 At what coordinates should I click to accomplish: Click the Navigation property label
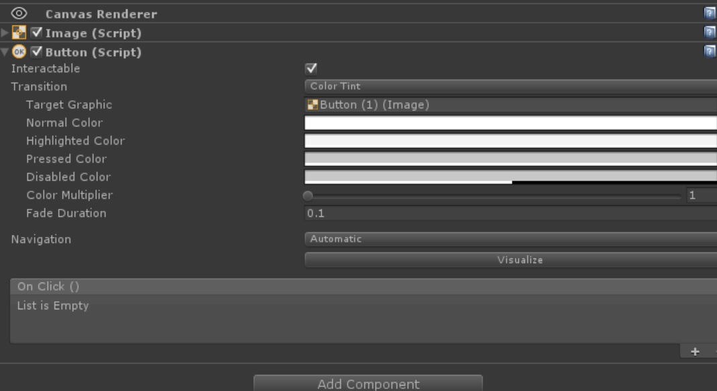pos(41,240)
